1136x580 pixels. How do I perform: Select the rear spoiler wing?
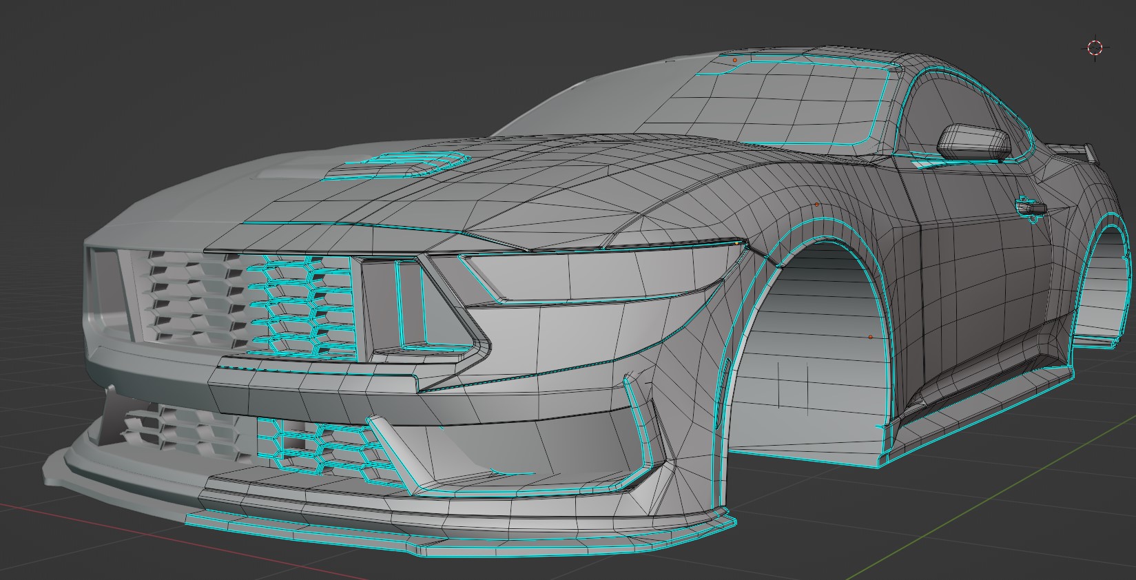coord(1071,153)
